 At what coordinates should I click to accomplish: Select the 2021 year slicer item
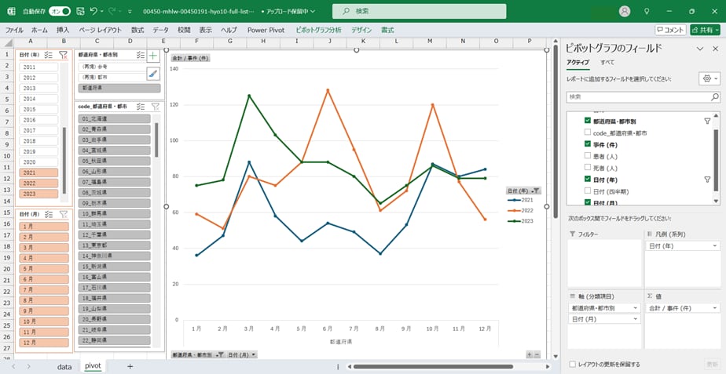(x=39, y=172)
